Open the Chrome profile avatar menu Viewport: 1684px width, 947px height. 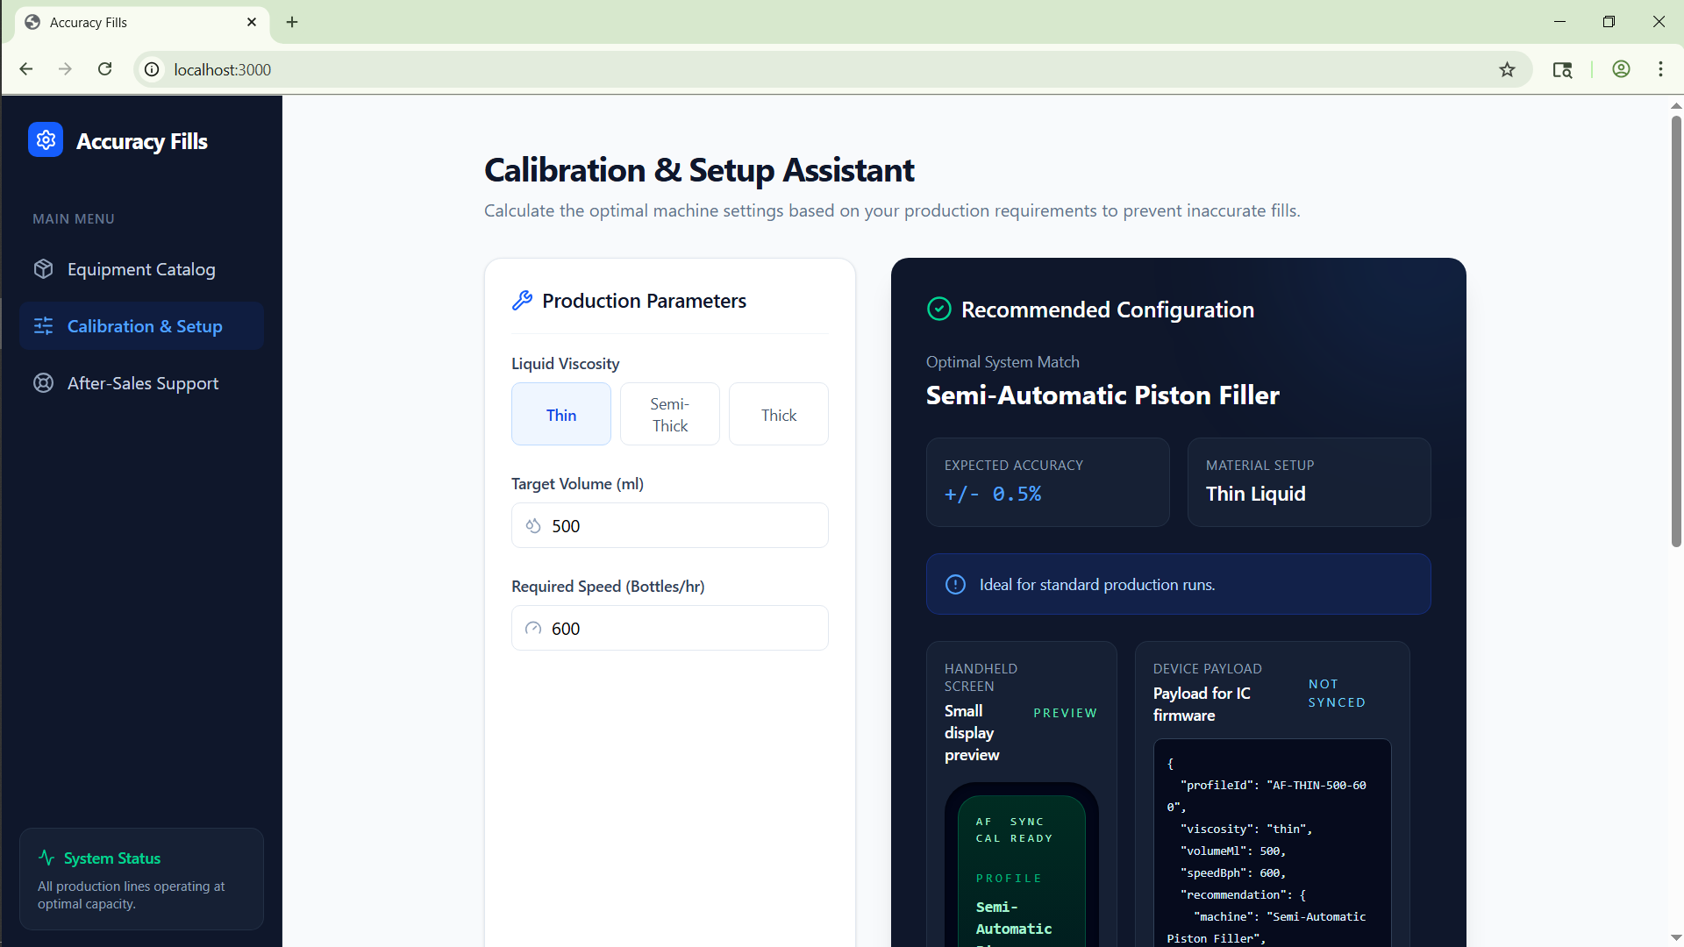click(1621, 69)
